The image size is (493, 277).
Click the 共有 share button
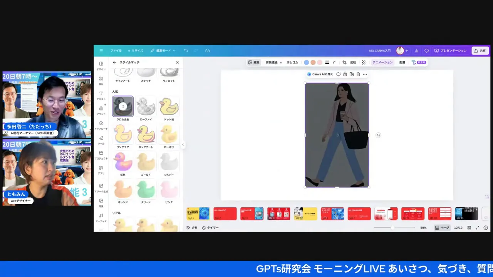click(x=480, y=50)
